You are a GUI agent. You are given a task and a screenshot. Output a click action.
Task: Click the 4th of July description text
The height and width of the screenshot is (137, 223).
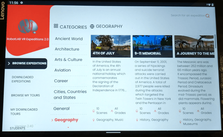109,76
